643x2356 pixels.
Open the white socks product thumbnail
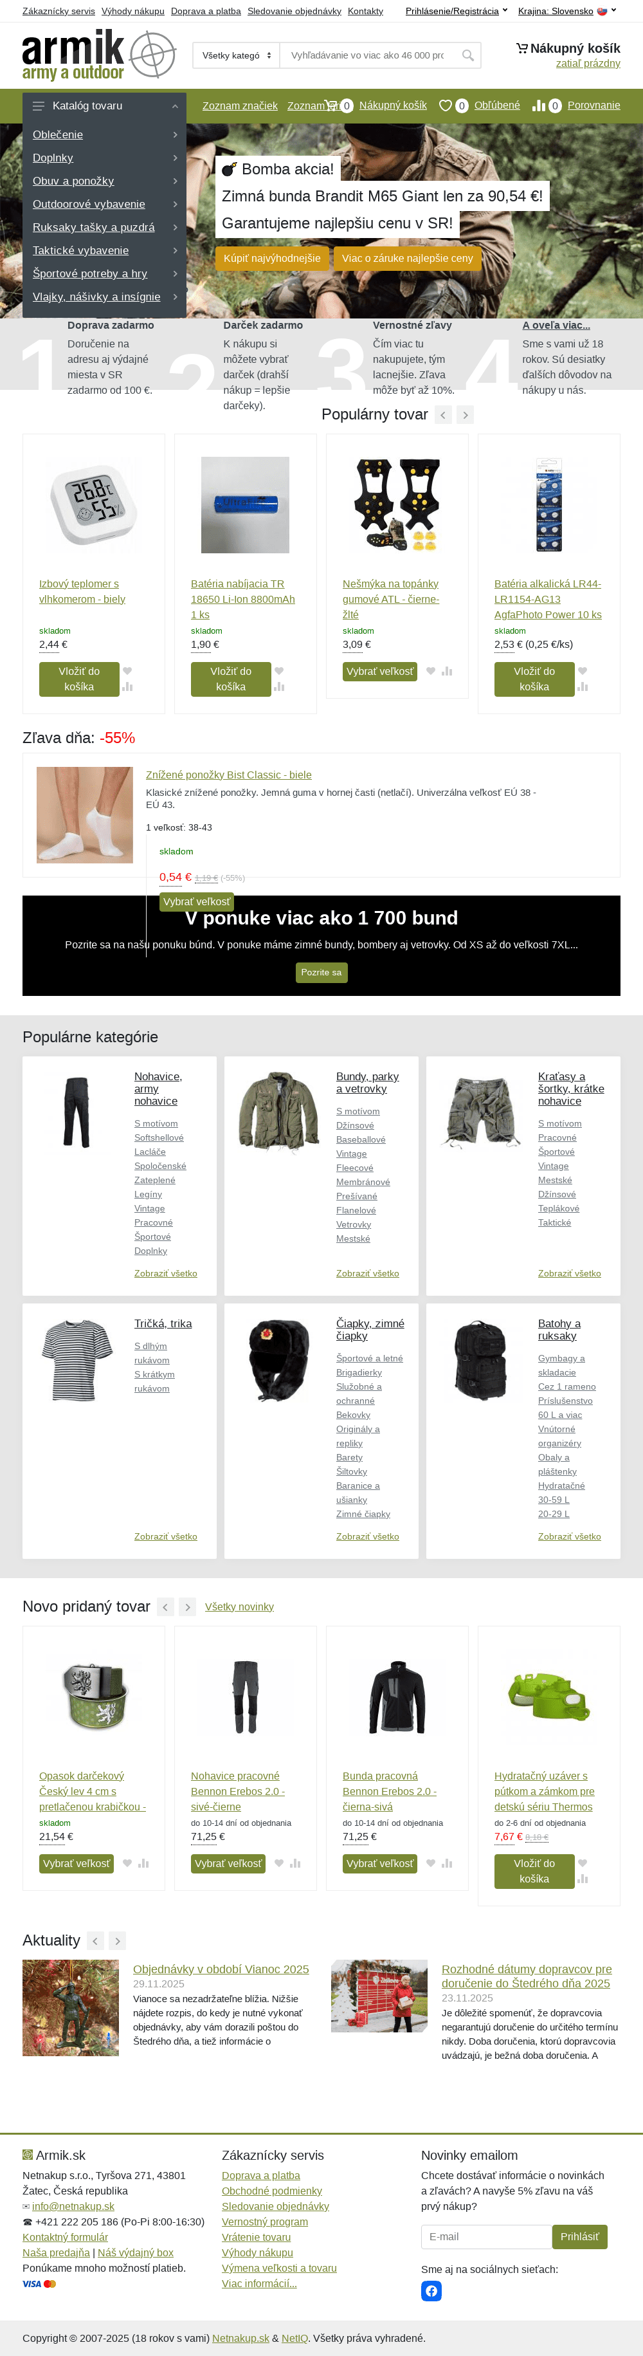point(85,815)
